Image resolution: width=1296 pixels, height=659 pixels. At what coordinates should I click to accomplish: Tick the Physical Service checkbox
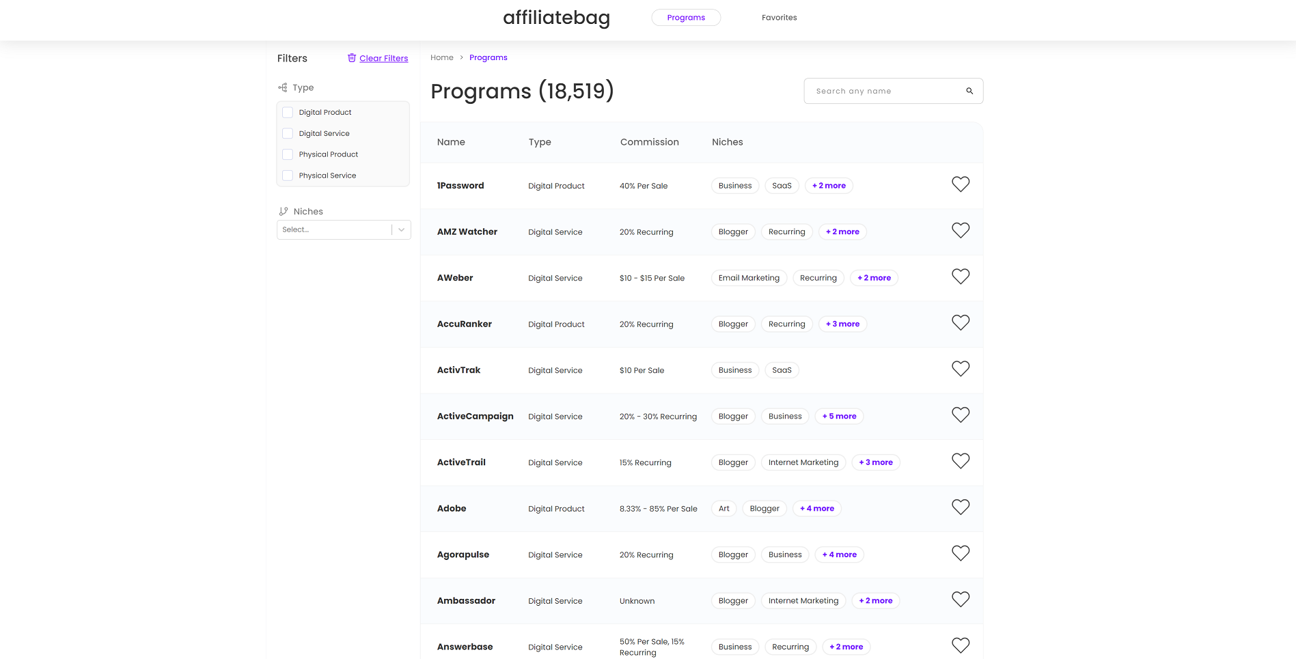(288, 176)
